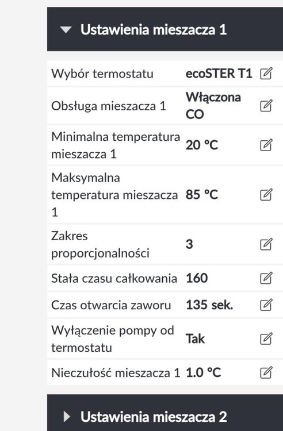Click the Ustawienia mieszacza 1 header title
Screen dimensions: 283x431
point(154,29)
